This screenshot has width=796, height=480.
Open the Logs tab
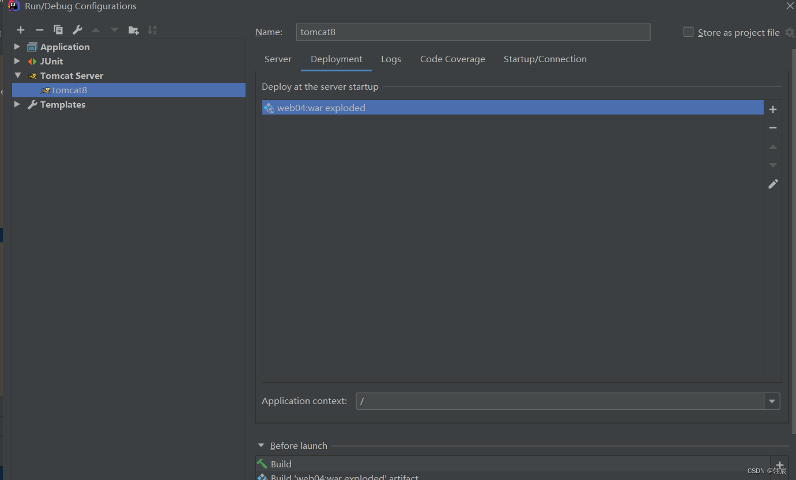(x=391, y=59)
